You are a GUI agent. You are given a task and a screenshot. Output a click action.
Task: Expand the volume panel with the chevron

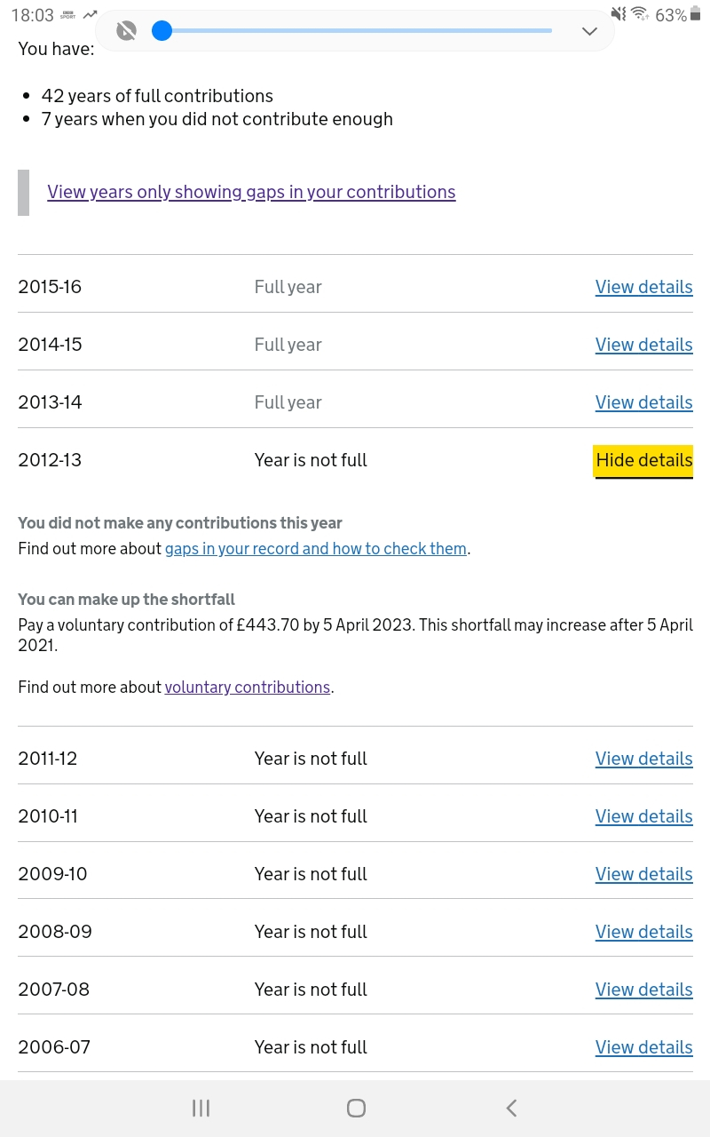pos(589,31)
